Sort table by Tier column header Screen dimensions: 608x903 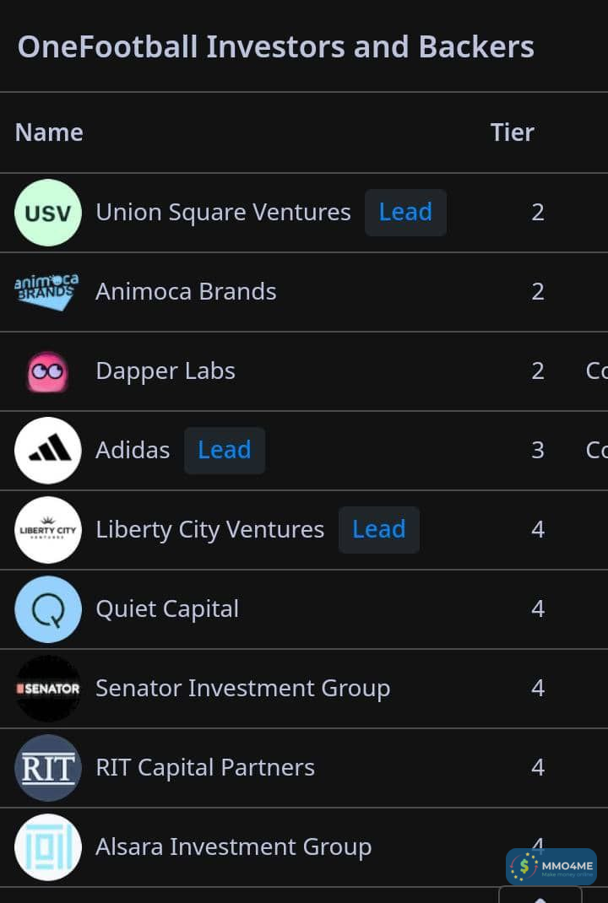coord(512,132)
